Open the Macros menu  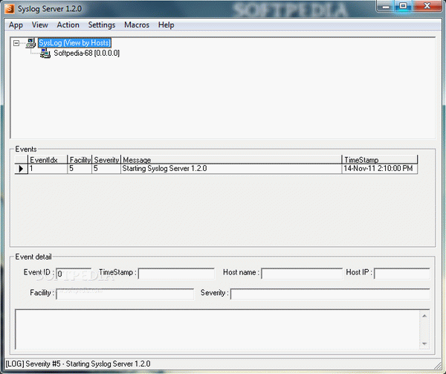[x=137, y=25]
